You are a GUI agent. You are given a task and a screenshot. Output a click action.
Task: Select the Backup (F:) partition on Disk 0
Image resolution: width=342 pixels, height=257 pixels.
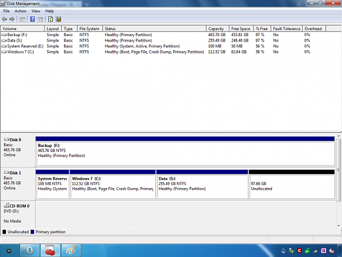click(x=185, y=151)
